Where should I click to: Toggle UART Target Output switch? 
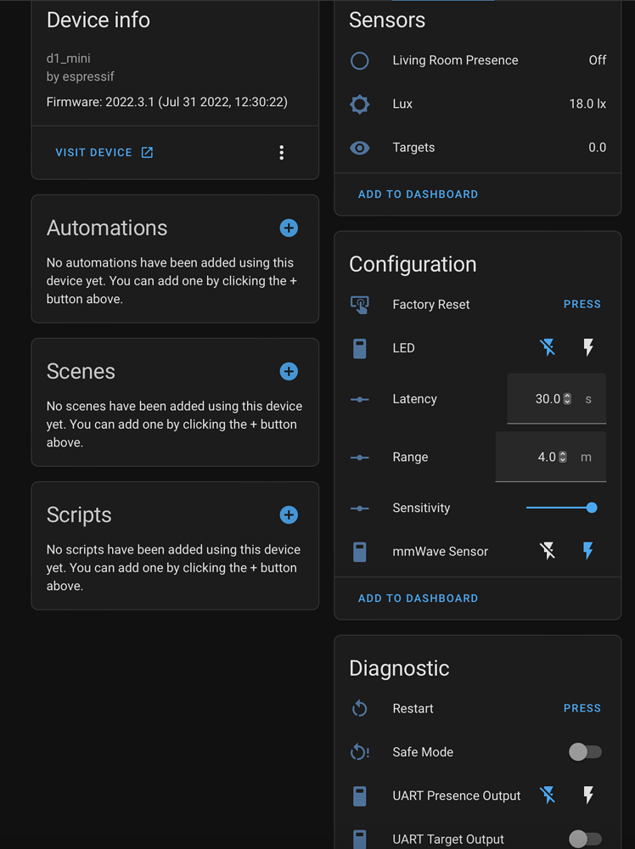[x=585, y=839]
